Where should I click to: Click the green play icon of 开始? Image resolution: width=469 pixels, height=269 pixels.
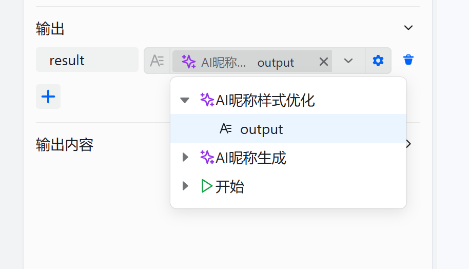tap(207, 186)
